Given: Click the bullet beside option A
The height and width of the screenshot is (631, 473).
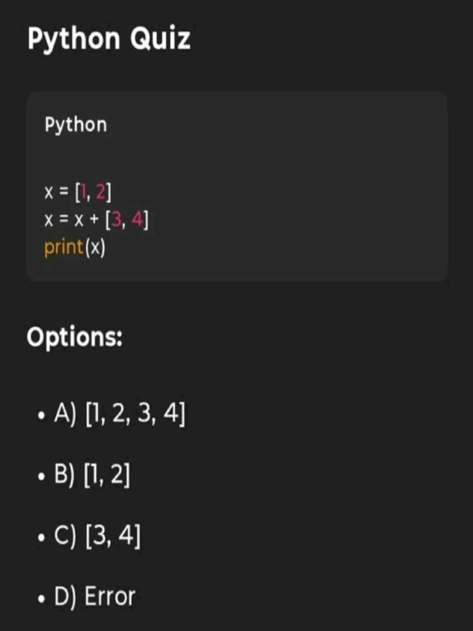Looking at the screenshot, I should (x=41, y=416).
